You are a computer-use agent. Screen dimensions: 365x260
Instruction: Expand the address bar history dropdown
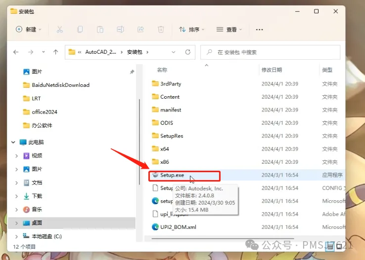tap(174, 52)
